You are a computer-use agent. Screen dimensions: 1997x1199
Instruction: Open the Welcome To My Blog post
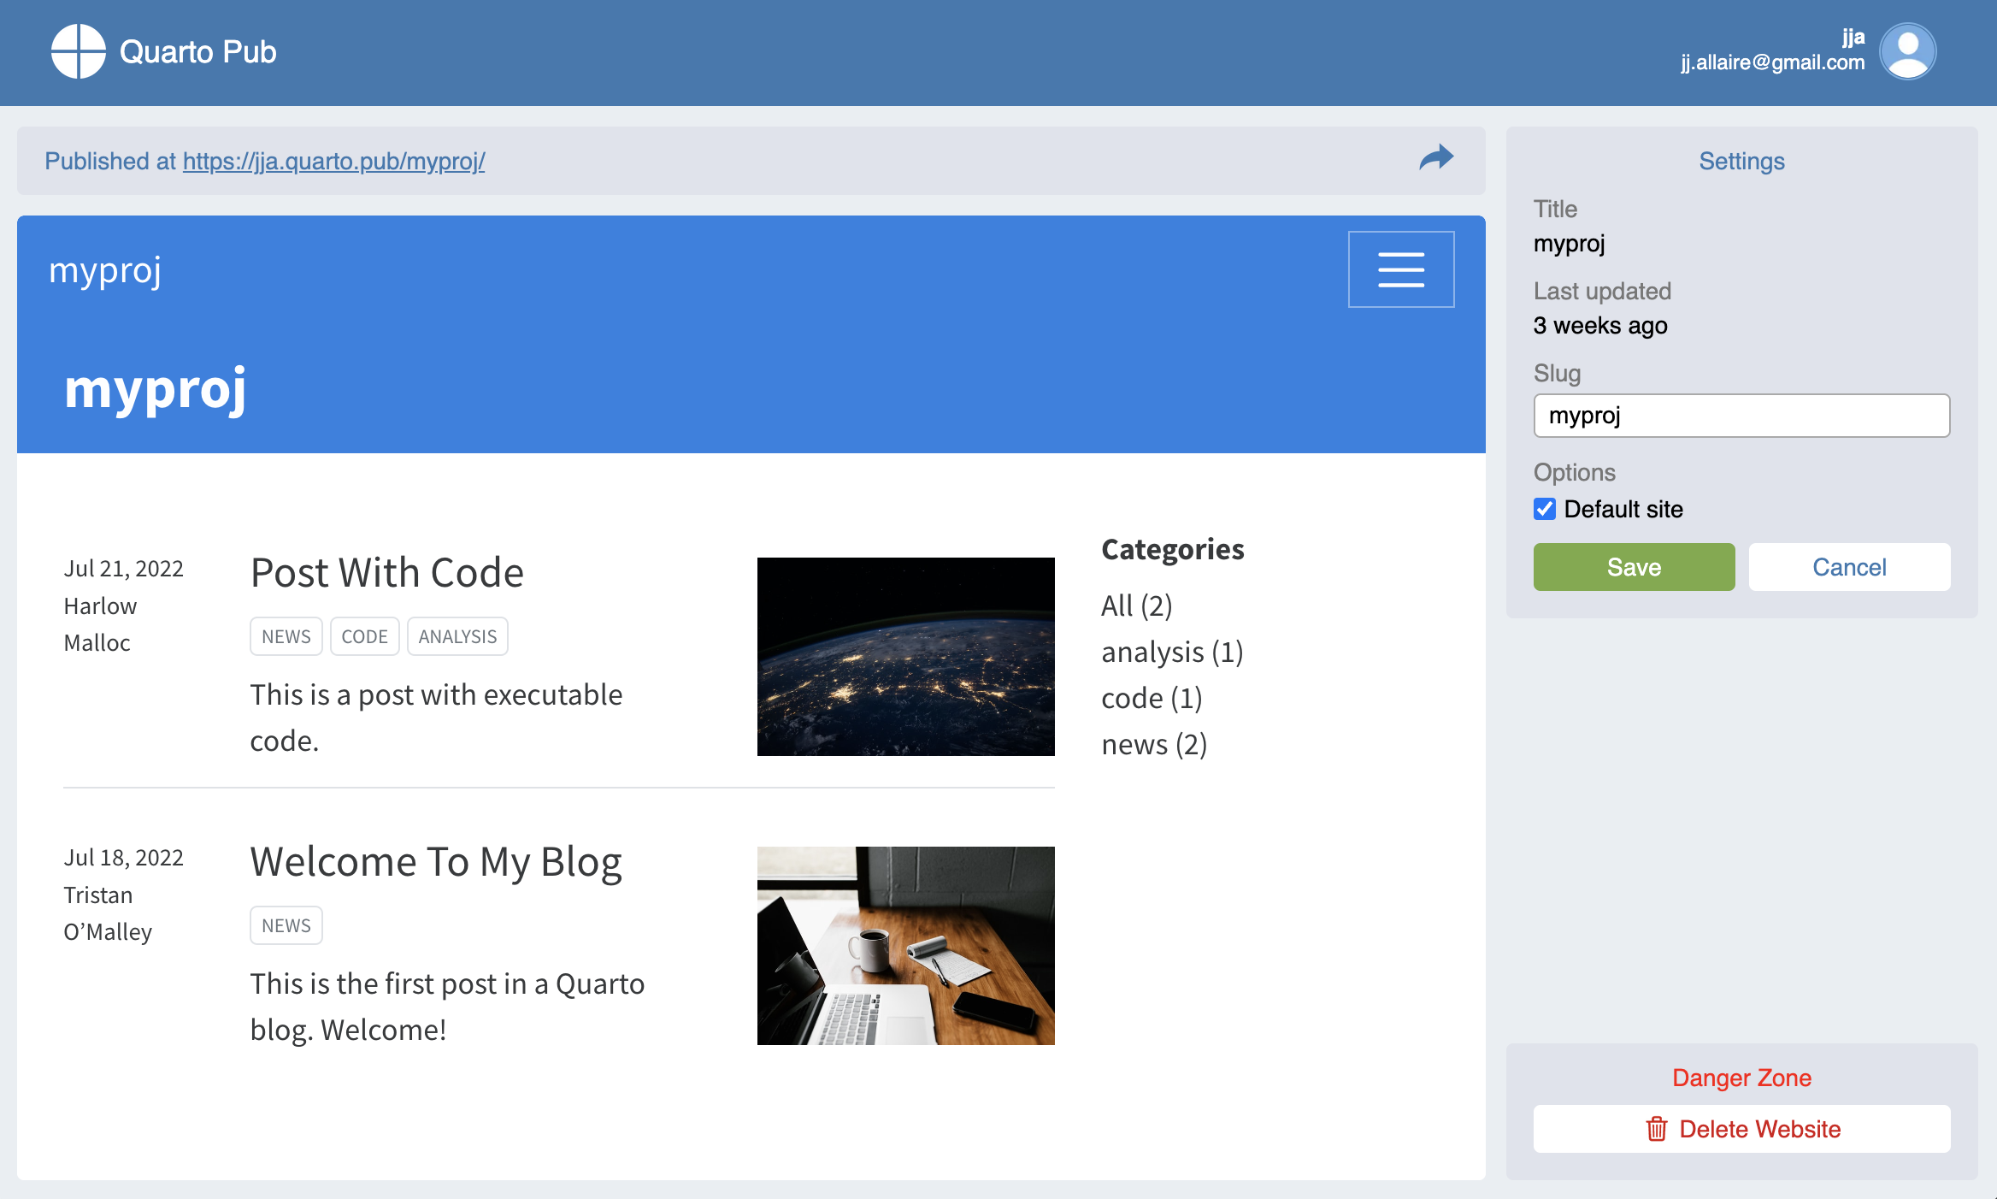point(435,861)
